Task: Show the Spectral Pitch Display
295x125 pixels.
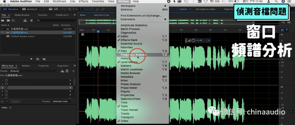Action: (56, 9)
